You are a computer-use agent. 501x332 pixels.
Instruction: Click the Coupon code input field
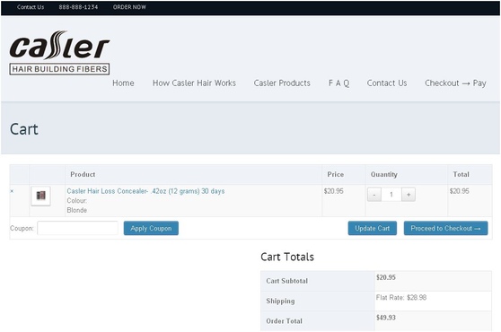77,228
